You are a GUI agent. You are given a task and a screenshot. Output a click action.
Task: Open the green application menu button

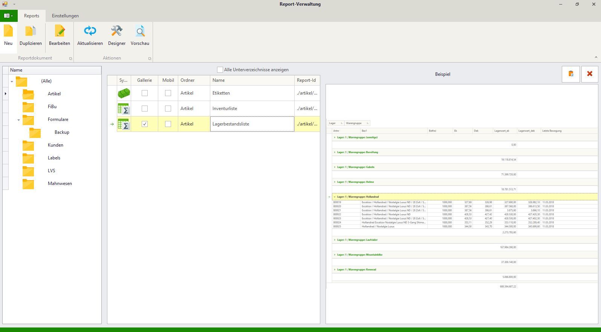(8, 16)
